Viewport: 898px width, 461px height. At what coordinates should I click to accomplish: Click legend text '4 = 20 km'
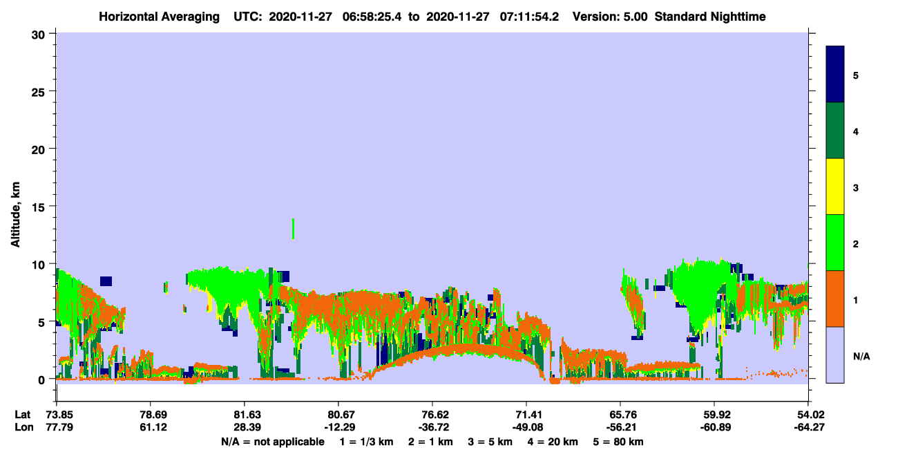[553, 442]
